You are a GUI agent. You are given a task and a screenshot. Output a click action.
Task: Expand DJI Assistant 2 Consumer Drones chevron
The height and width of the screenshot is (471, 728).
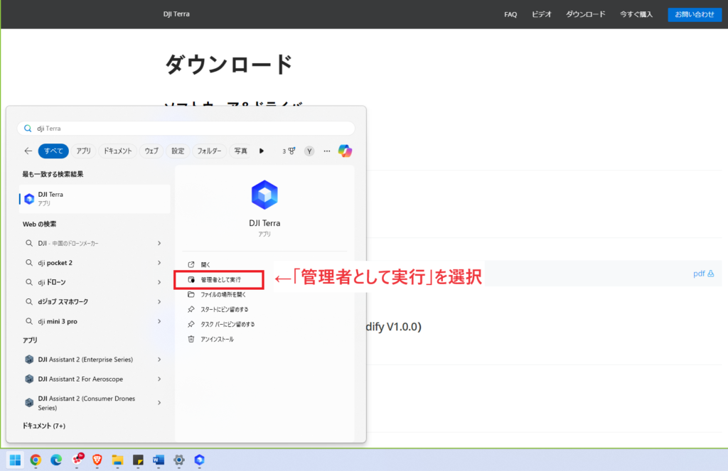(159, 403)
